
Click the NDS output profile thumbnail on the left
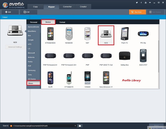[x=15, y=30]
